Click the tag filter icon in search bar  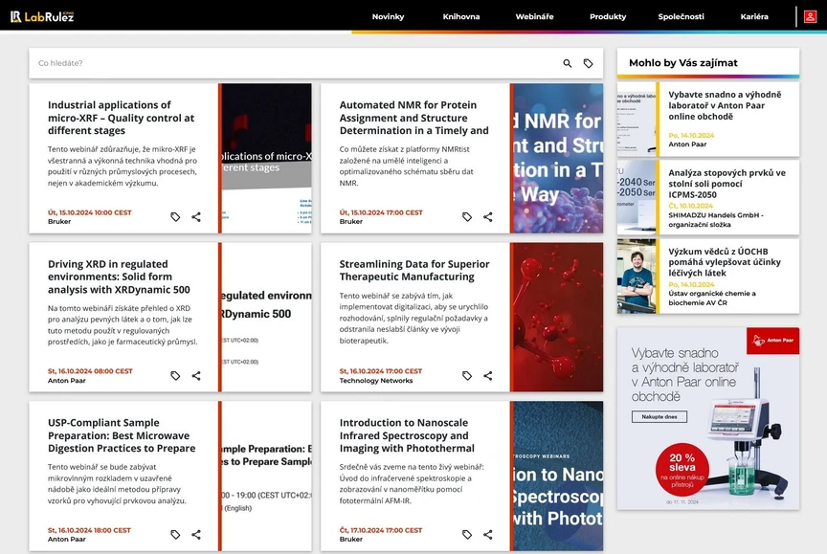[588, 63]
